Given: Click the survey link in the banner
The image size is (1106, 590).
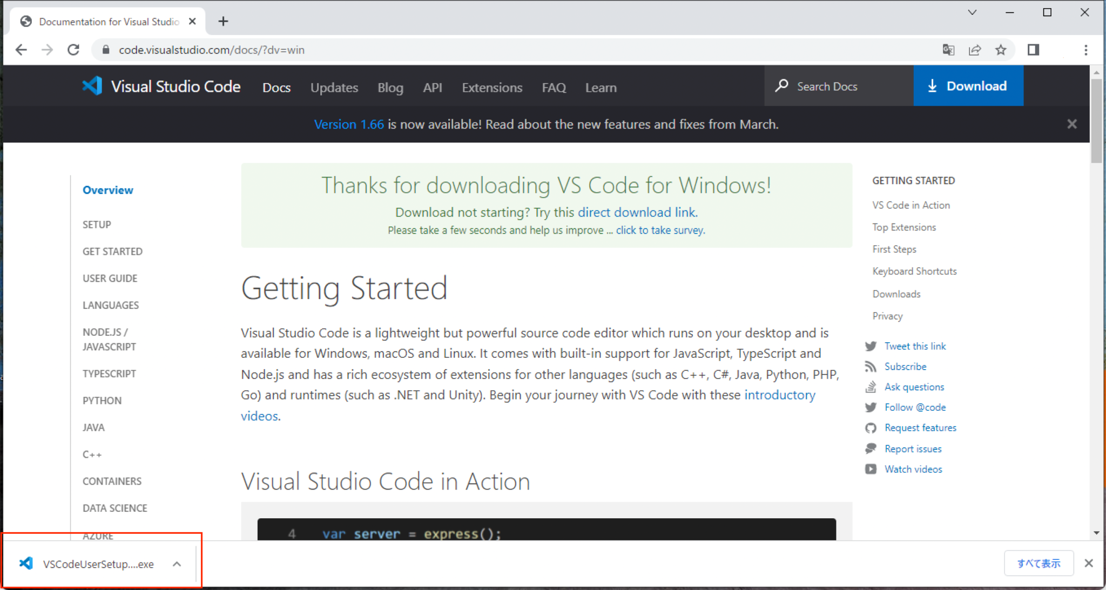Looking at the screenshot, I should (x=660, y=230).
